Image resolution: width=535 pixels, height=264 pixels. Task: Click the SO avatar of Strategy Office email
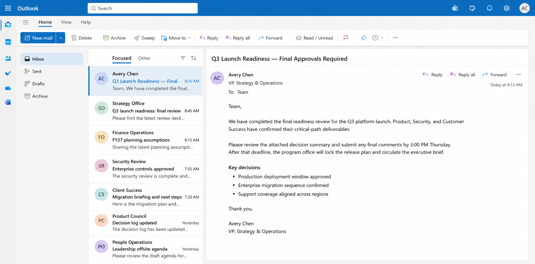pyautogui.click(x=101, y=108)
